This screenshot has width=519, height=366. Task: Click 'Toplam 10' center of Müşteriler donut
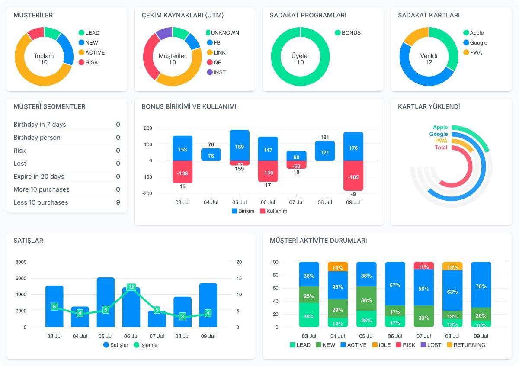coord(44,59)
